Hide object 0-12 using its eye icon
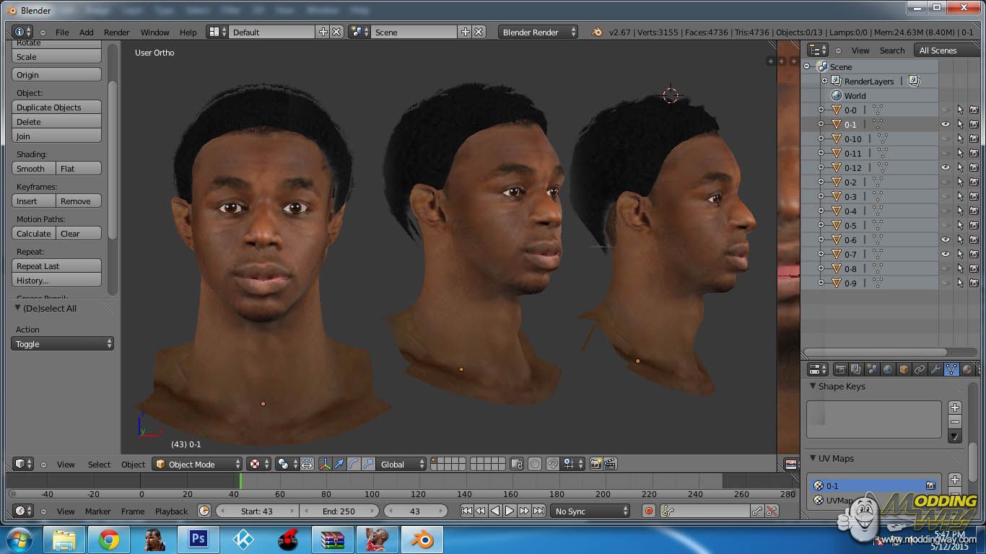The width and height of the screenshot is (986, 554). click(x=946, y=167)
